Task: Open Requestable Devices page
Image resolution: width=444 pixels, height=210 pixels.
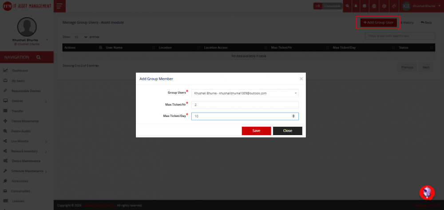Action: coord(26,91)
